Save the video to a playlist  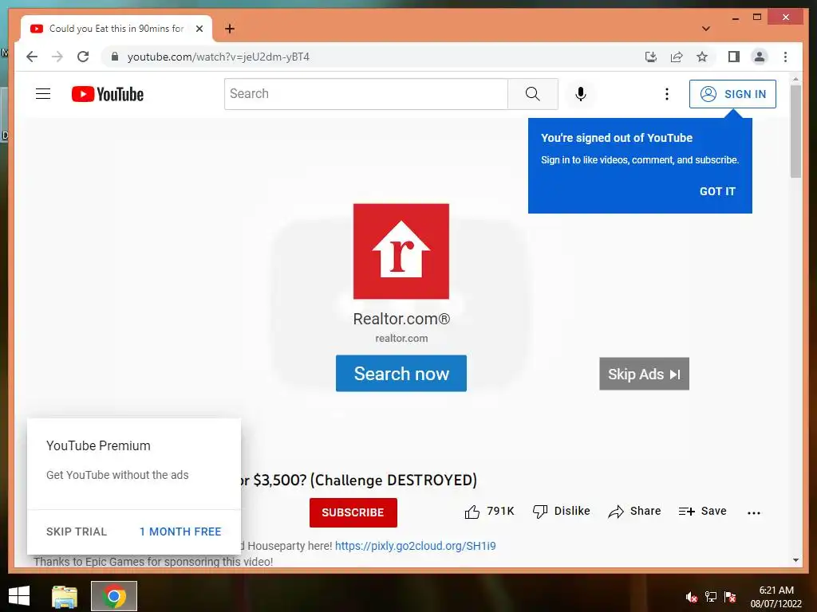point(702,512)
